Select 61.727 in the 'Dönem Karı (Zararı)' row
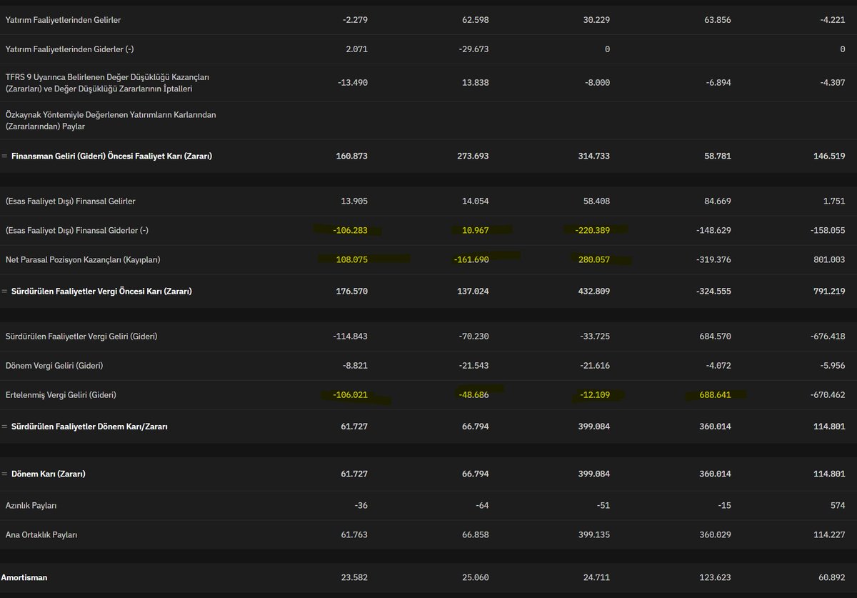The image size is (857, 598). pos(354,474)
